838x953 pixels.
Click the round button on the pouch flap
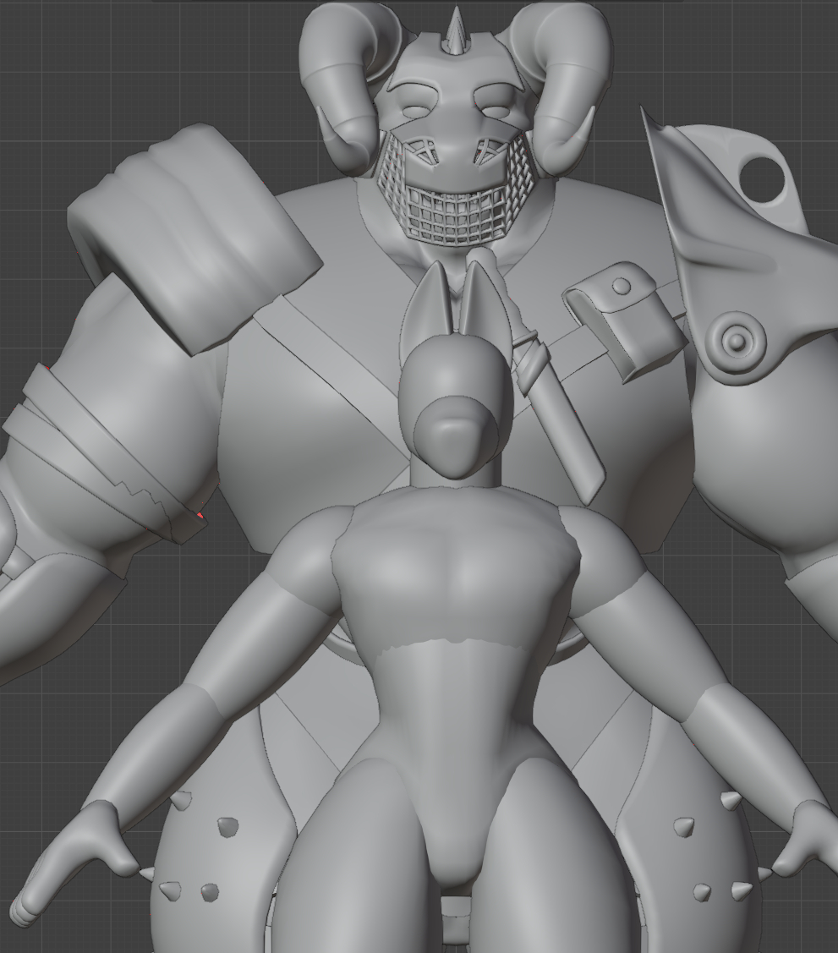click(x=622, y=287)
